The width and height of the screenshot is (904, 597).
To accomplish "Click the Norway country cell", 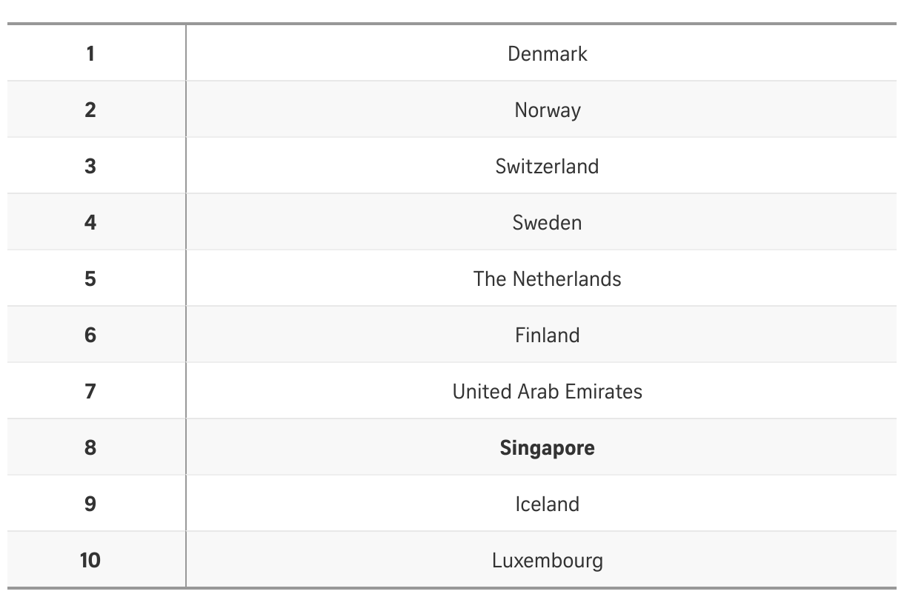I will click(547, 110).
